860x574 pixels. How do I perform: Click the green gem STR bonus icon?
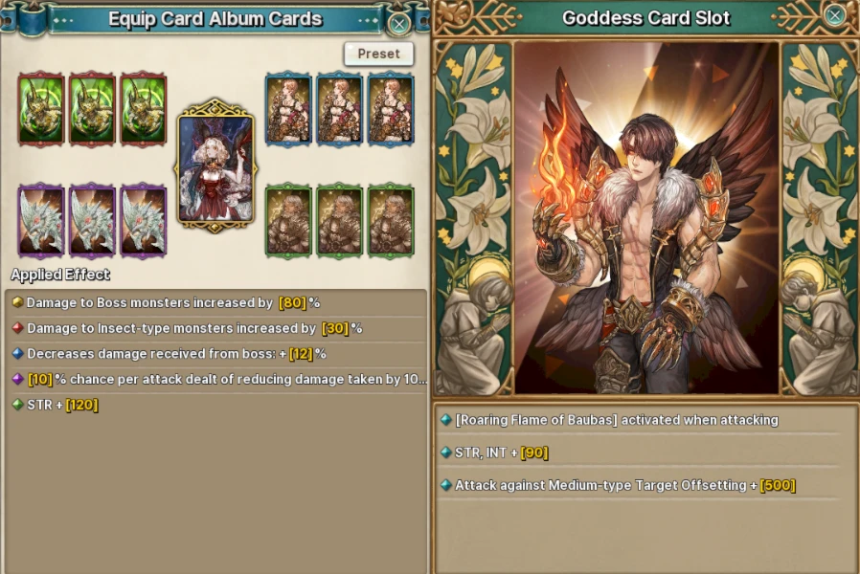(17, 405)
